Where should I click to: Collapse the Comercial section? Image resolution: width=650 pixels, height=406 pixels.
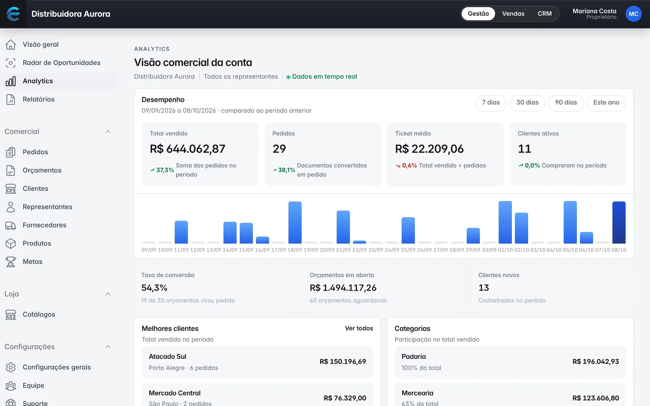(108, 132)
